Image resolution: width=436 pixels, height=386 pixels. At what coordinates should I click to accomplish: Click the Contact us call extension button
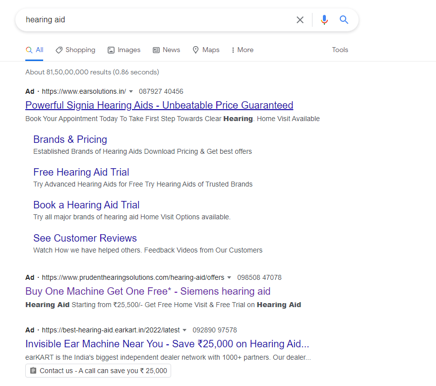98,371
